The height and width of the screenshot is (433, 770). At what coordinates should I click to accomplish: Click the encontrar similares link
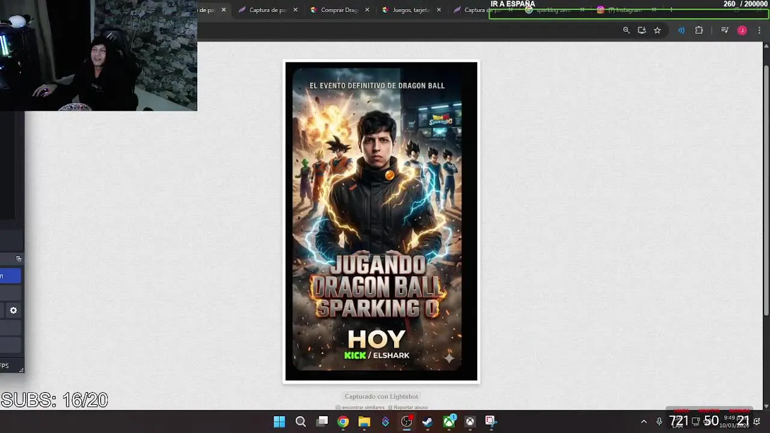click(x=363, y=408)
